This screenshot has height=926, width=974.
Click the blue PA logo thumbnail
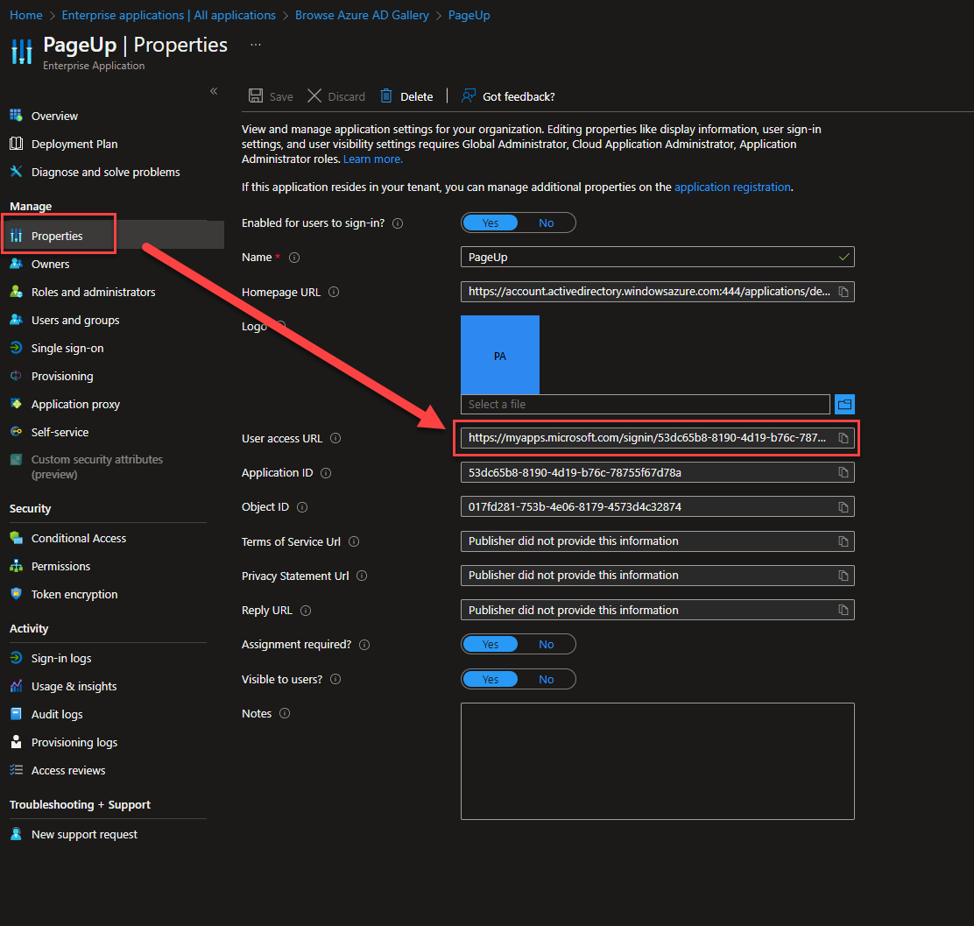pos(500,355)
